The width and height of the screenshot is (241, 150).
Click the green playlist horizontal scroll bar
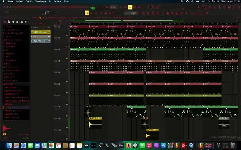129,20
